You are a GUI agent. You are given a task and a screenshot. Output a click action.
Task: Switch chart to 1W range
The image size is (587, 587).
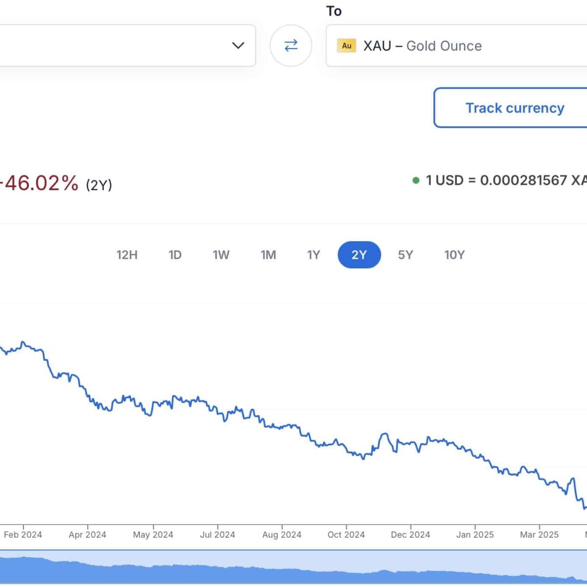point(221,255)
